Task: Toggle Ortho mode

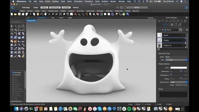Action: 36,7
